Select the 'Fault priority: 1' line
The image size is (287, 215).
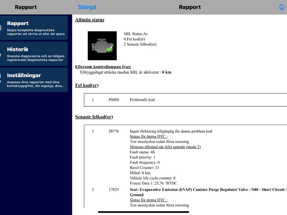pos(142,157)
